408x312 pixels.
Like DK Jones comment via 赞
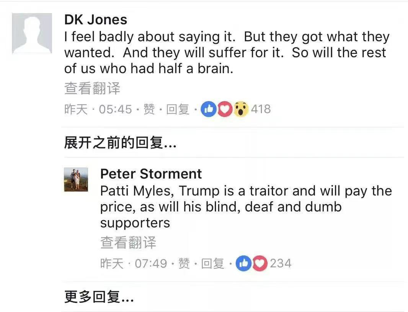coord(149,109)
